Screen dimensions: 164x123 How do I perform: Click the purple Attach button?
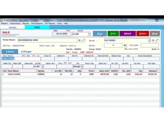point(128,33)
